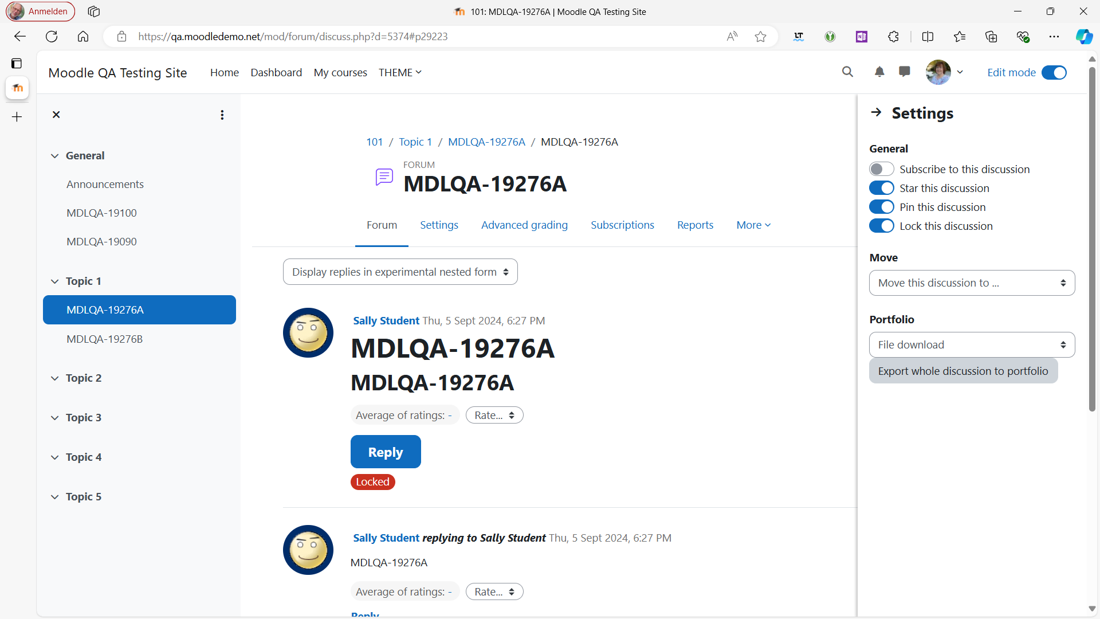1100x619 pixels.
Task: Open collections icon in toolbar
Action: tap(991, 37)
